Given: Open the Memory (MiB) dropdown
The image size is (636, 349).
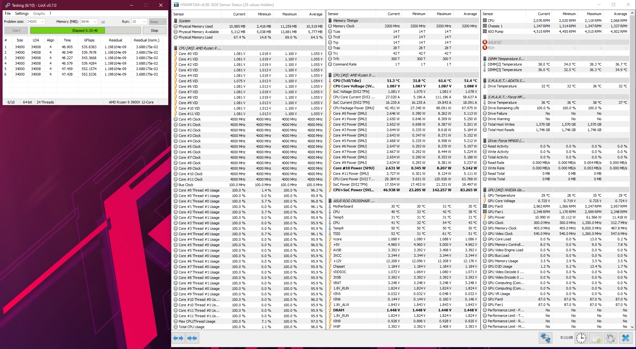Looking at the screenshot, I should 95,22.
